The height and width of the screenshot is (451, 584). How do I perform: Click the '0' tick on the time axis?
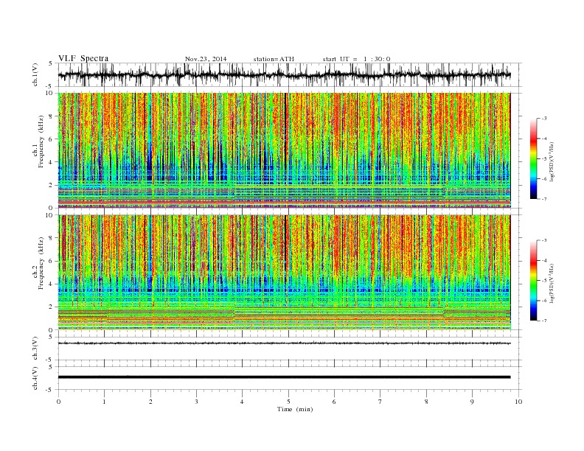(58, 402)
